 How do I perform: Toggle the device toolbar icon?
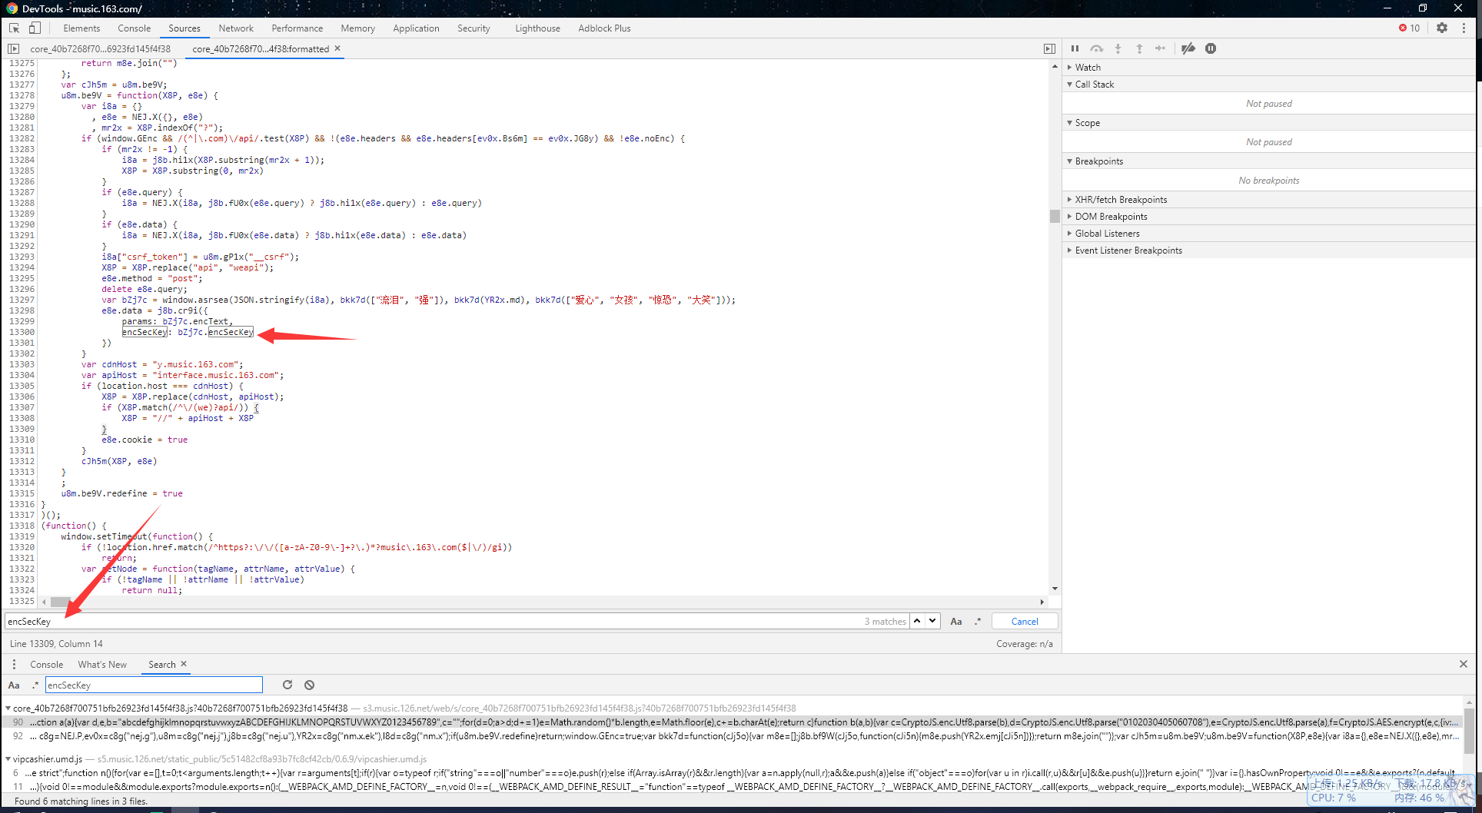click(35, 28)
